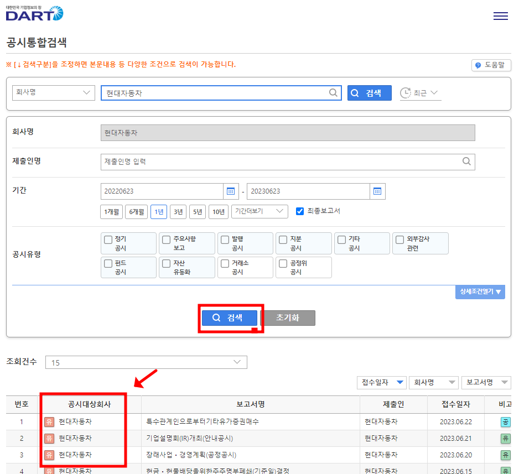Open the 기간더보기 dropdown
Image resolution: width=519 pixels, height=474 pixels.
pos(259,211)
